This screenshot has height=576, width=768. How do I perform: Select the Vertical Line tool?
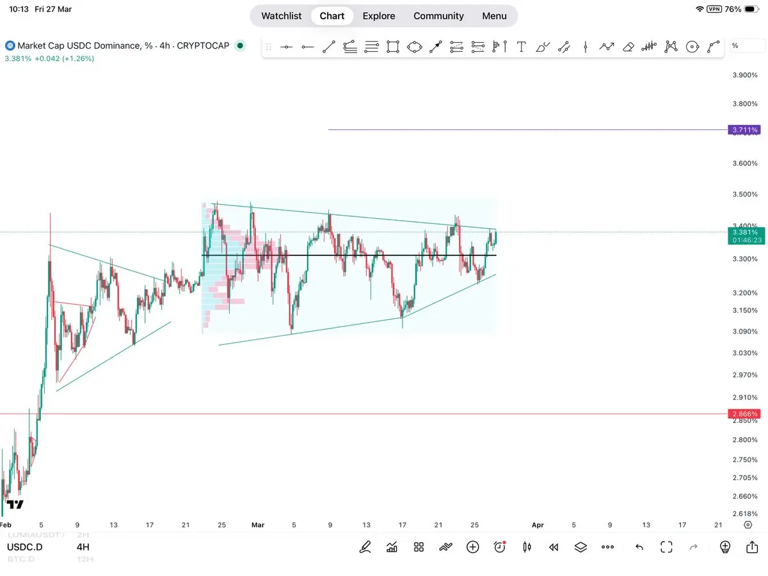586,47
